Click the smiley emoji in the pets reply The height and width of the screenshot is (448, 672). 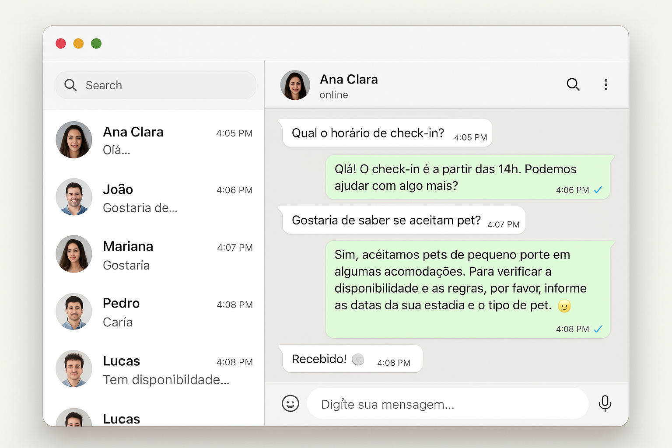(565, 305)
